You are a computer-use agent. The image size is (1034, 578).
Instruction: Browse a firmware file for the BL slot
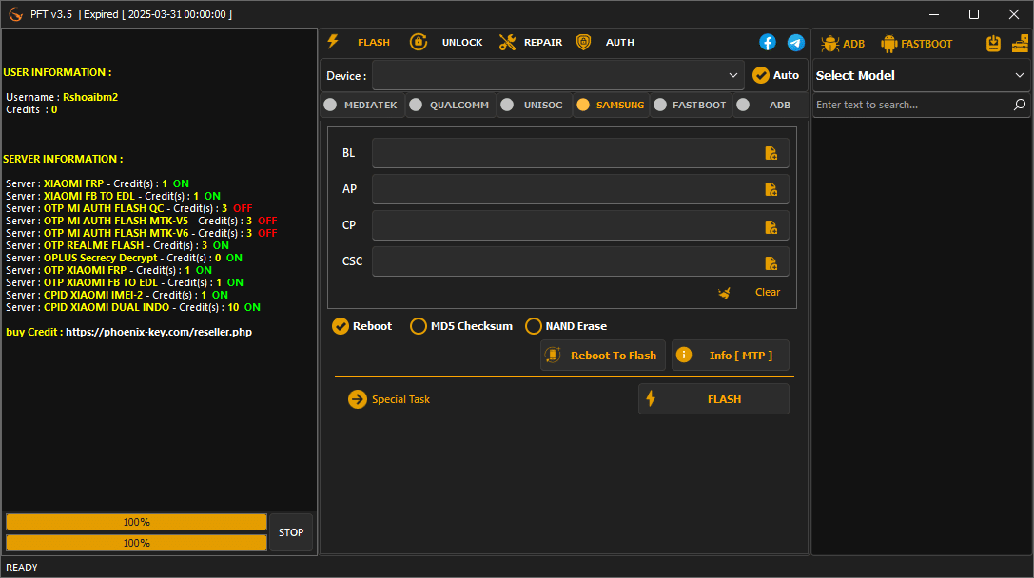click(x=771, y=152)
